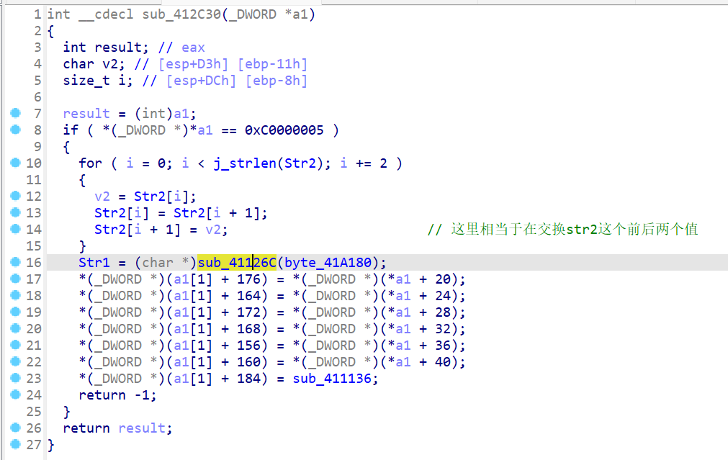Click line number 25 in gutter

pos(33,412)
